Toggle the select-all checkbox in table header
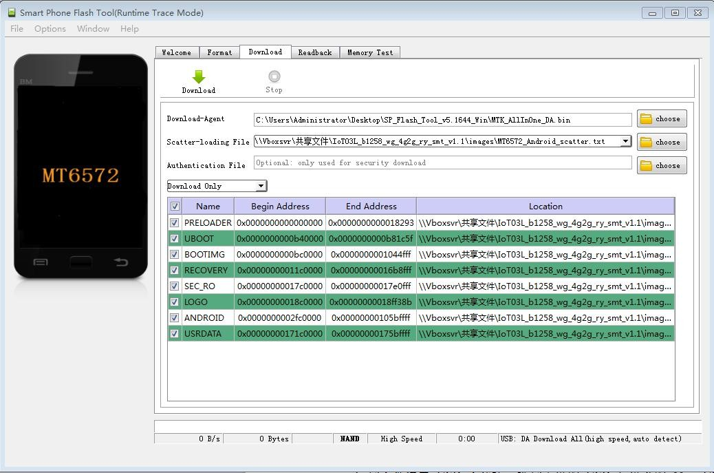 coord(175,207)
